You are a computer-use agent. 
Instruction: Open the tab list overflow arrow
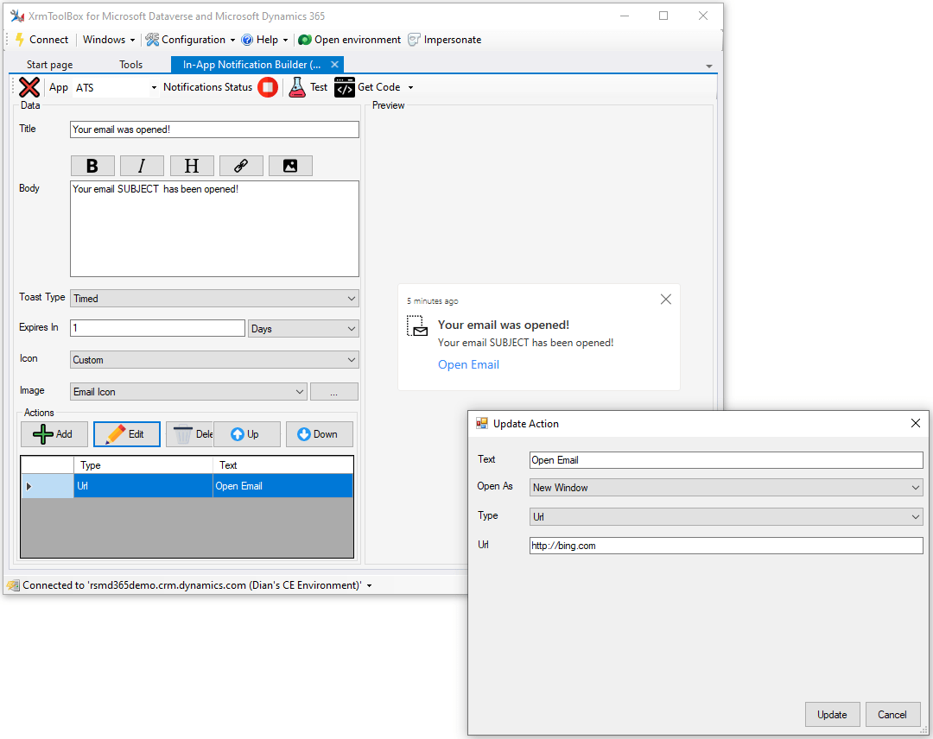click(709, 66)
